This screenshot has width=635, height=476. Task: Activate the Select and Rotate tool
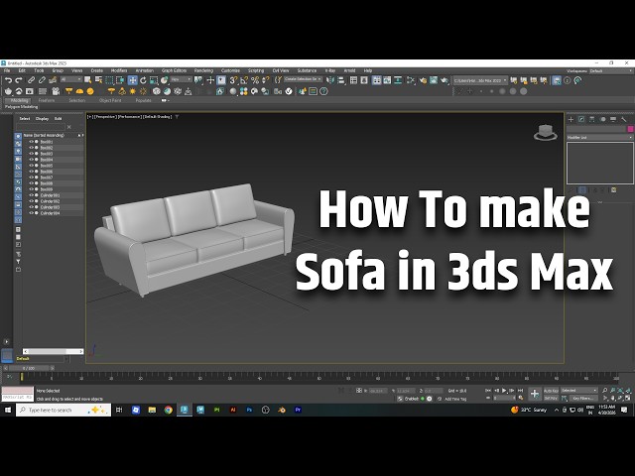(x=143, y=80)
